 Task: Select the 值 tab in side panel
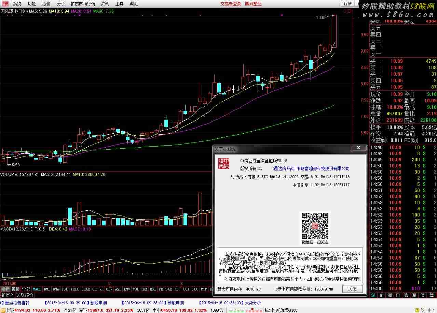[x=423, y=295]
